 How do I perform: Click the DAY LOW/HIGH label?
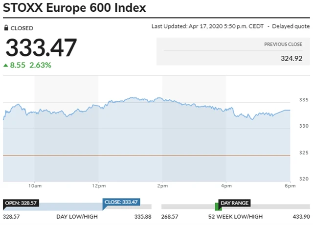tap(77, 216)
